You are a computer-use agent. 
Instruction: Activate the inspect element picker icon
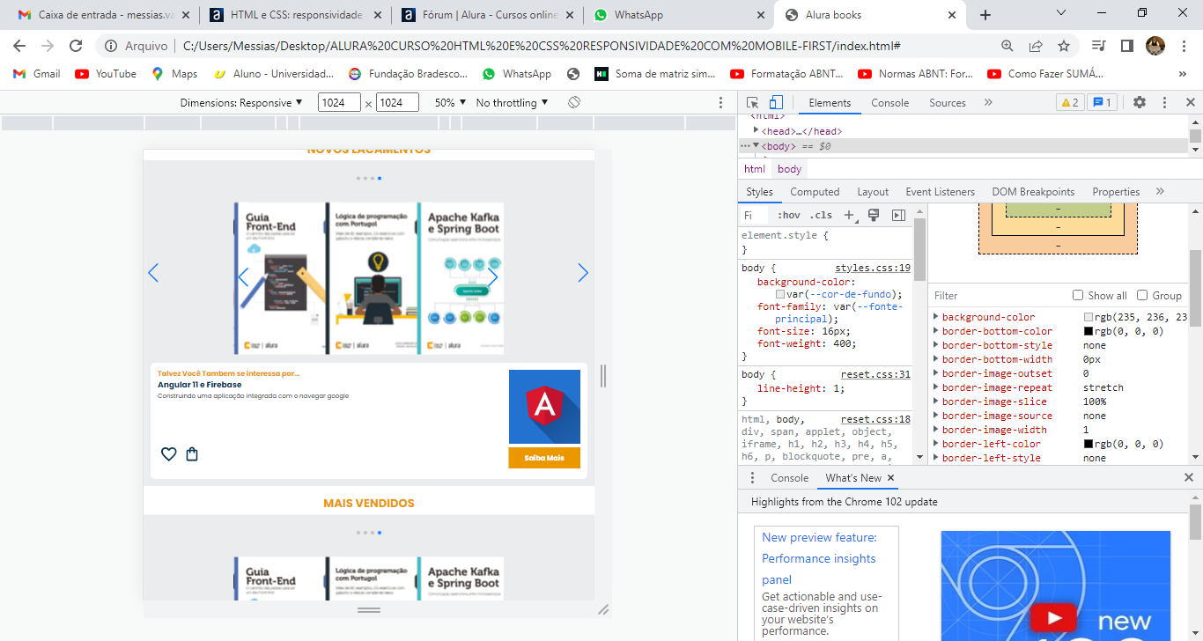click(753, 102)
